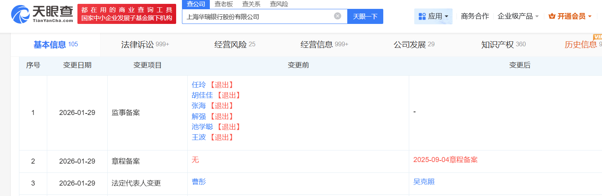Open the 池学聪 person link
The image size is (602, 196).
[202, 127]
